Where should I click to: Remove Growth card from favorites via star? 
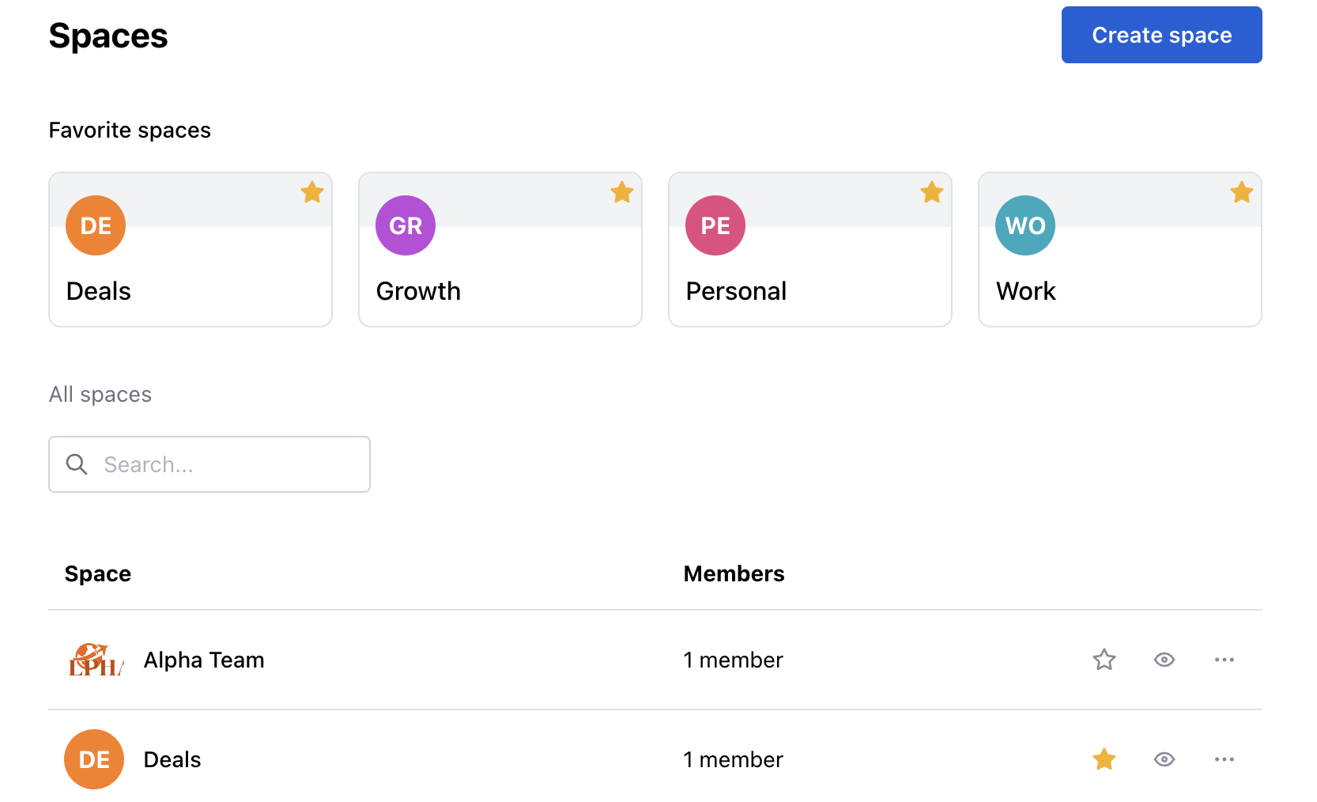(622, 192)
